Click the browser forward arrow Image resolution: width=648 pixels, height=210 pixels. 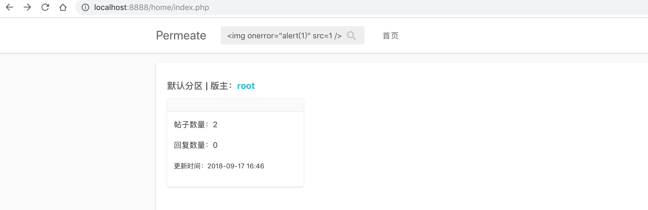coord(27,7)
